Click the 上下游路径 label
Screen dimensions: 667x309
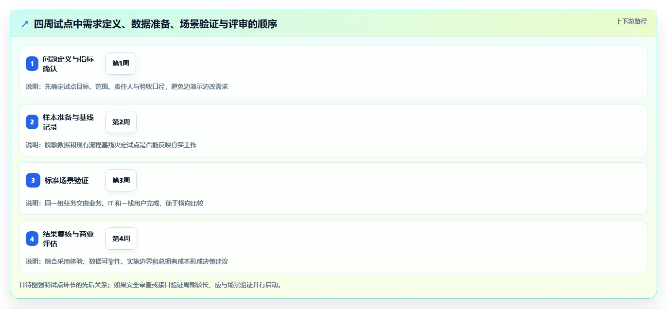[631, 21]
